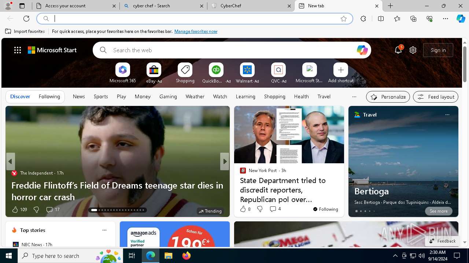
Task: Add this page to favorites star icon
Action: click(x=344, y=19)
